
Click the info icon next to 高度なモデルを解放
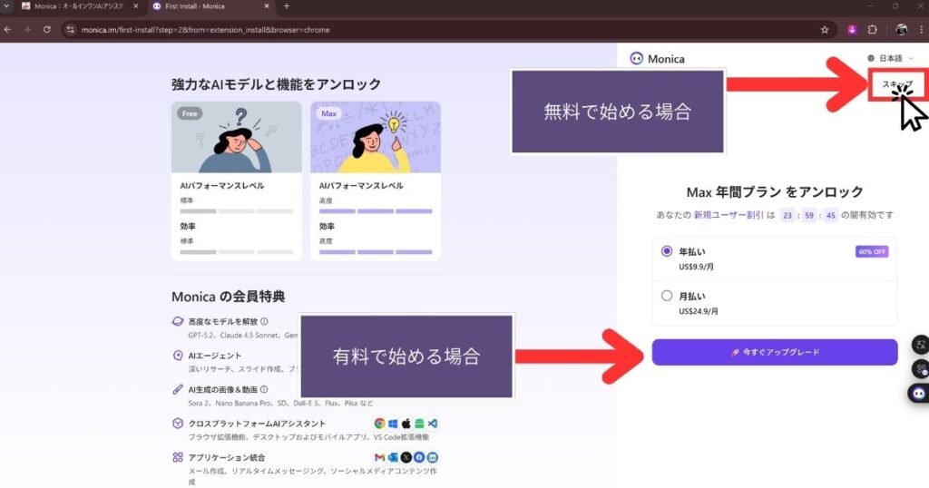click(265, 321)
